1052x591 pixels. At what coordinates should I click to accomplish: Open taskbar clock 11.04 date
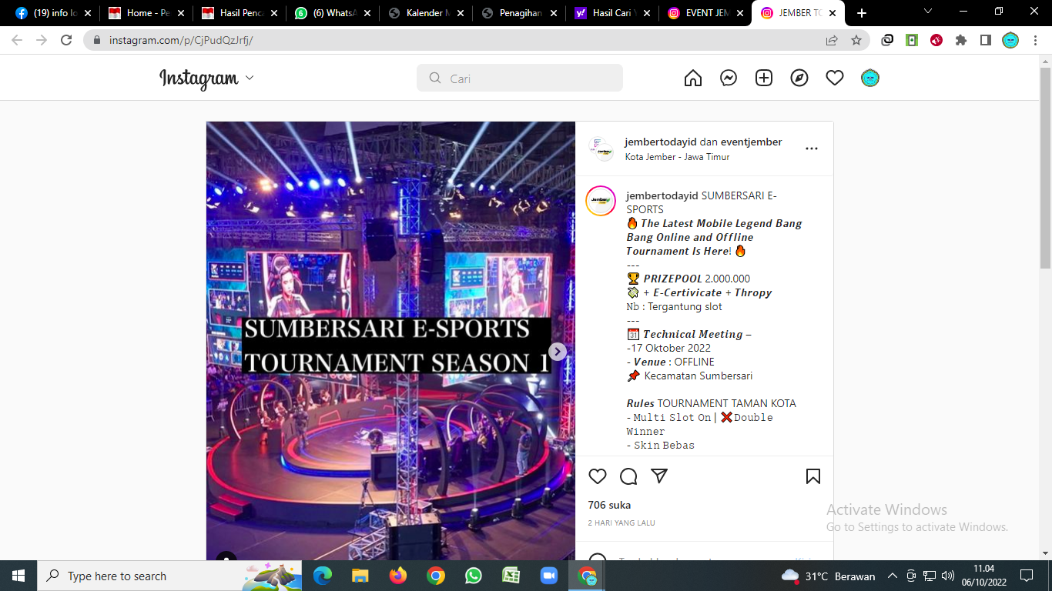[983, 576]
